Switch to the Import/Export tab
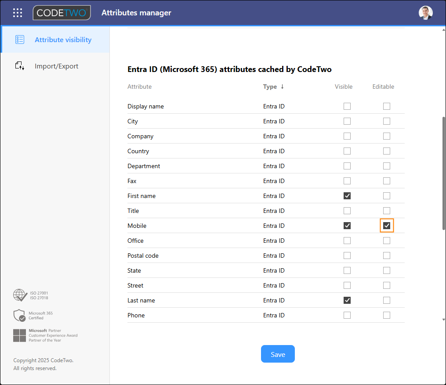Viewport: 446px width, 385px height. (56, 66)
